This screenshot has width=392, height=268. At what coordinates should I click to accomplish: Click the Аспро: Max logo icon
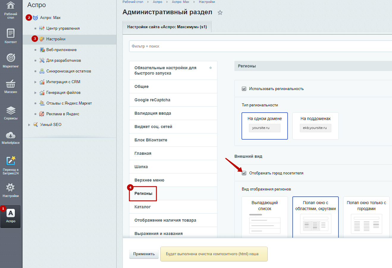click(35, 18)
